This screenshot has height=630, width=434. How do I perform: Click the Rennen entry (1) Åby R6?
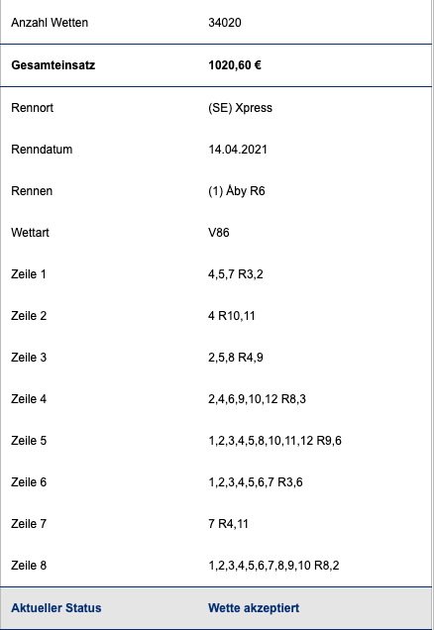[x=237, y=191]
